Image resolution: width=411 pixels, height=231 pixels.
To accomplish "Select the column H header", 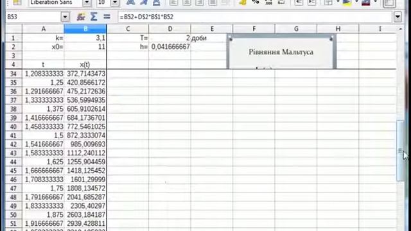I will [x=338, y=29].
